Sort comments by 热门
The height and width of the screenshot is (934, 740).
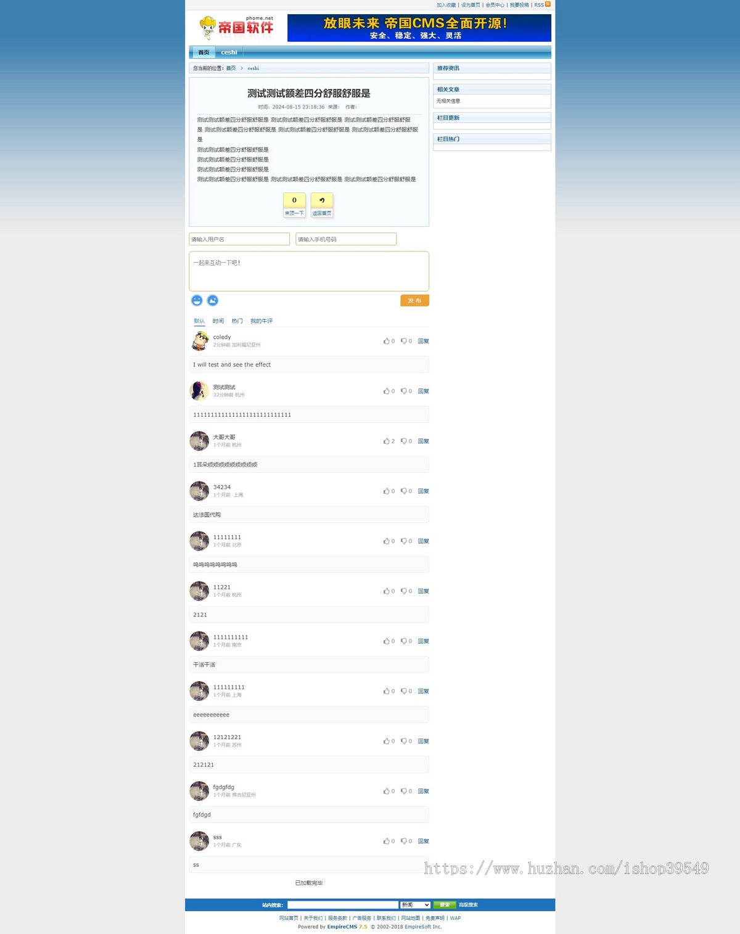(237, 321)
